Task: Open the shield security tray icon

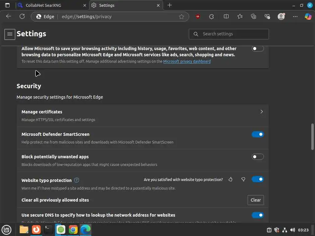Action: coord(277,230)
